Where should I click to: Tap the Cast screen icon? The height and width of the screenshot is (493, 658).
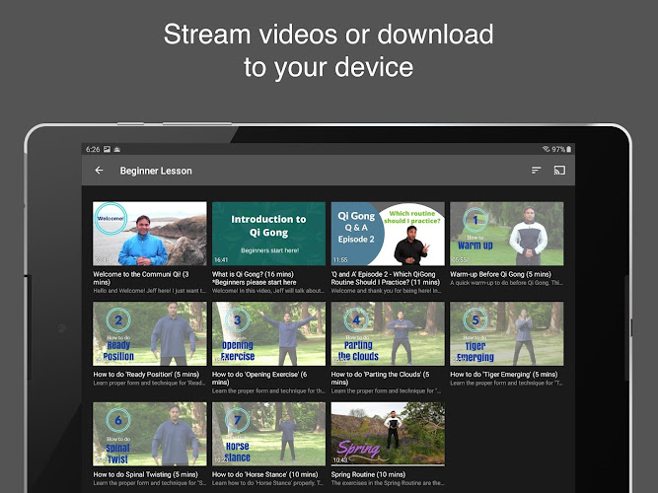point(559,171)
